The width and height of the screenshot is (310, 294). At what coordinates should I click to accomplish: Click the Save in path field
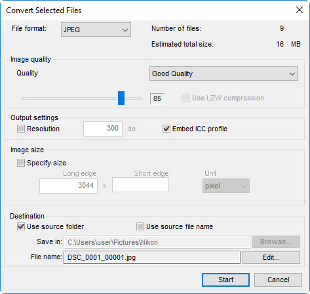click(x=157, y=242)
